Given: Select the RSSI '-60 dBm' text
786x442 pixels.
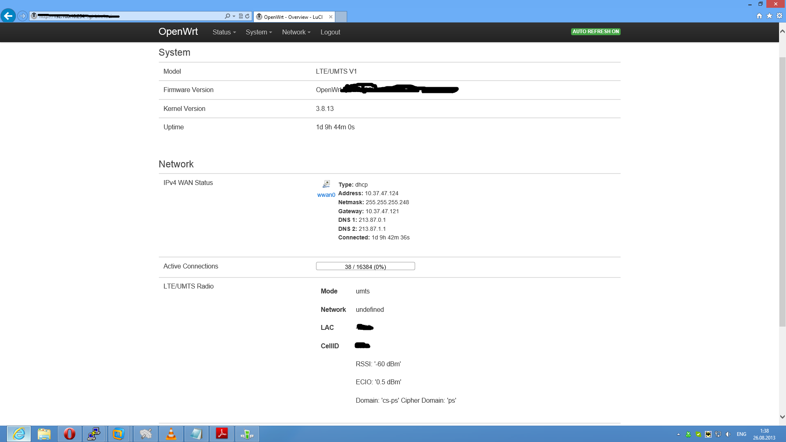Looking at the screenshot, I should (x=378, y=364).
